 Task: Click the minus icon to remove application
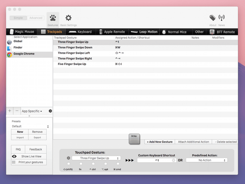pos(17,111)
